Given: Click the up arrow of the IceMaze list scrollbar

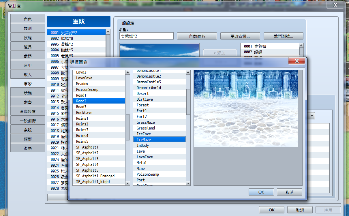Looking at the screenshot, I should 188,72.
